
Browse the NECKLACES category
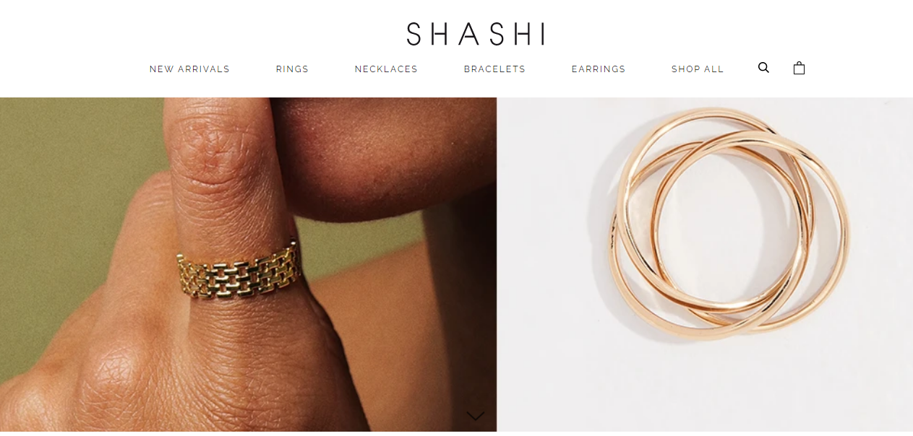[386, 69]
